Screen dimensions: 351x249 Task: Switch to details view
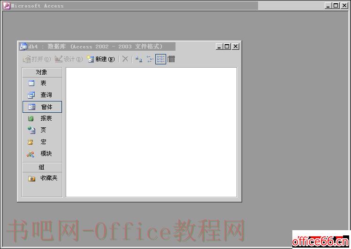coord(171,59)
